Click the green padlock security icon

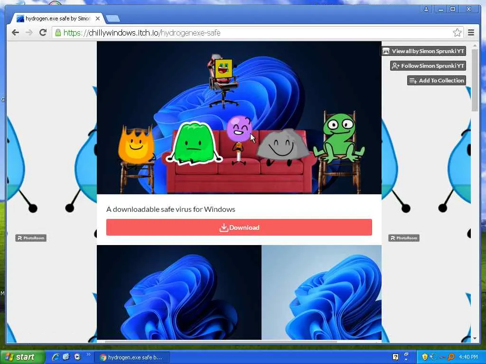(58, 33)
